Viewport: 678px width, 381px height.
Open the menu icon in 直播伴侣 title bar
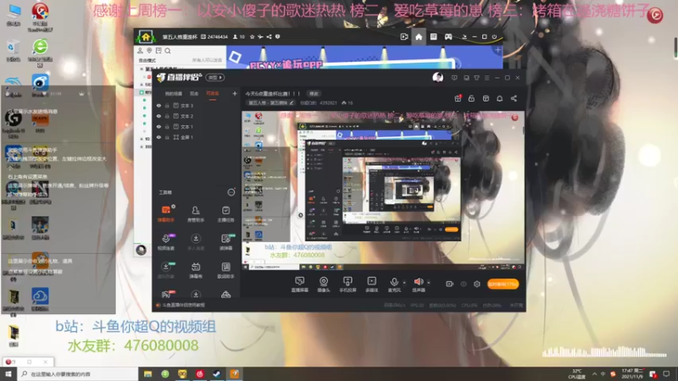(486, 78)
